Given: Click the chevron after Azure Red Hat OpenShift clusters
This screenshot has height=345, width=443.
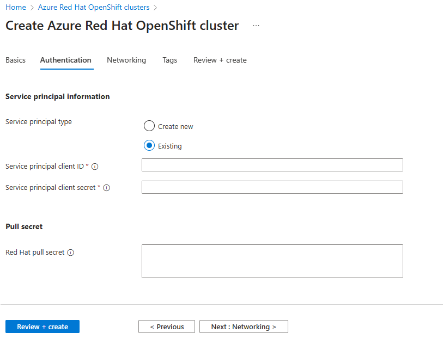Looking at the screenshot, I should click(155, 8).
